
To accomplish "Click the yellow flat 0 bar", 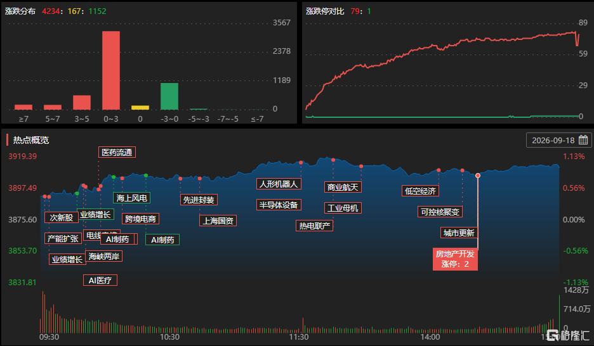I will [140, 108].
